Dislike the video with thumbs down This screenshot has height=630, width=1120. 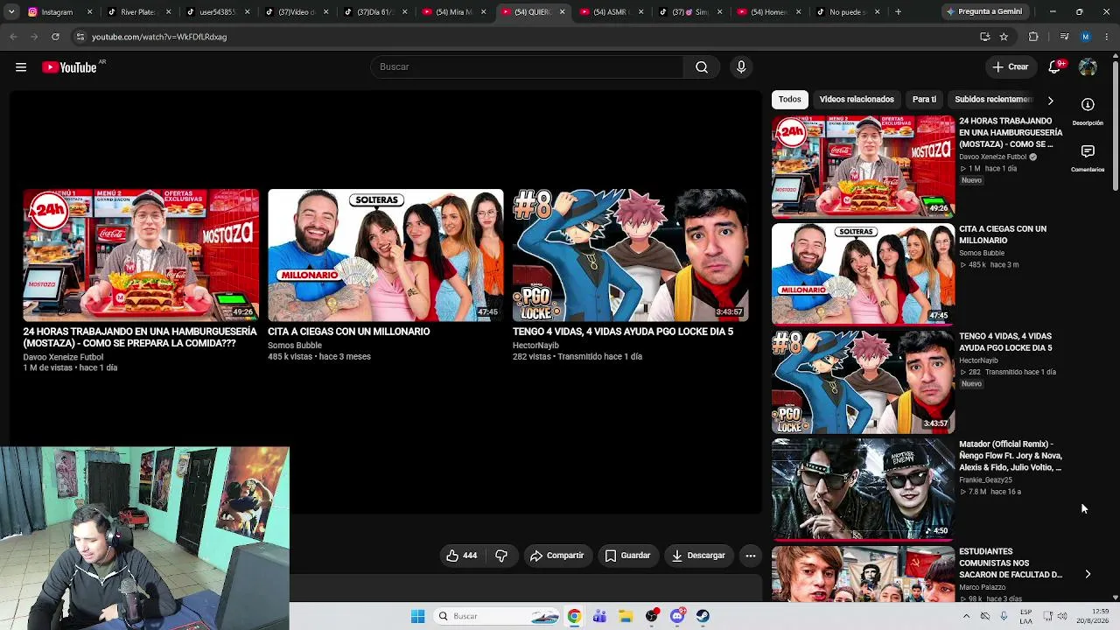coord(501,556)
